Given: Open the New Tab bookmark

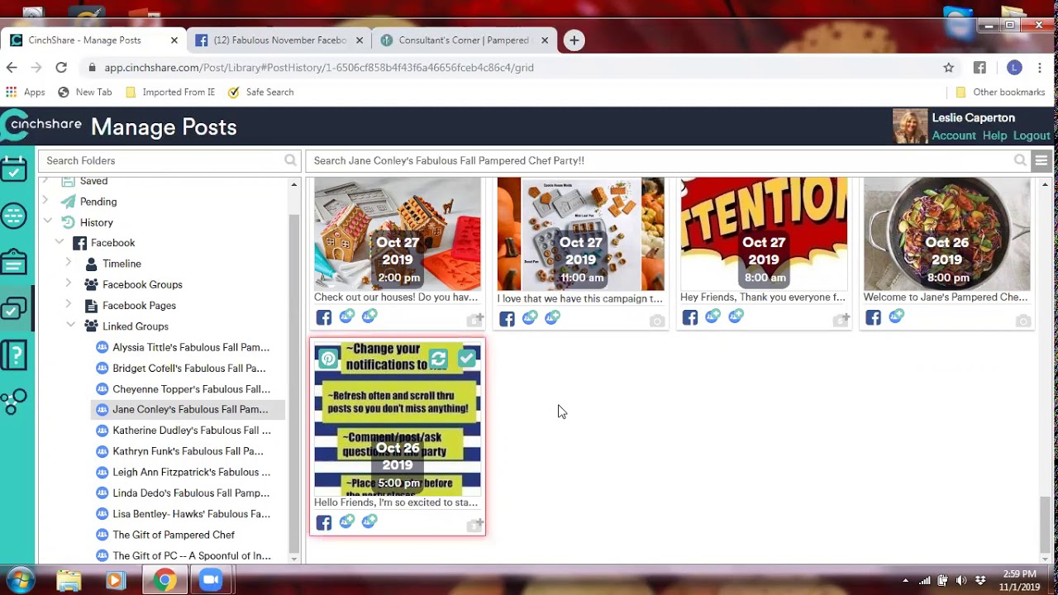Looking at the screenshot, I should pyautogui.click(x=85, y=92).
